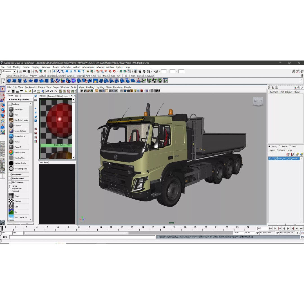Open the Modify menu

(17, 67)
